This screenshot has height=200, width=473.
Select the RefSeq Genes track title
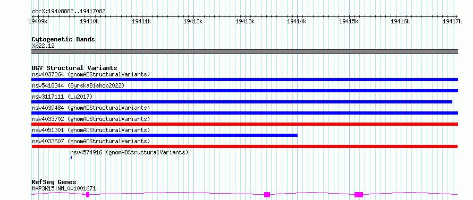54,182
